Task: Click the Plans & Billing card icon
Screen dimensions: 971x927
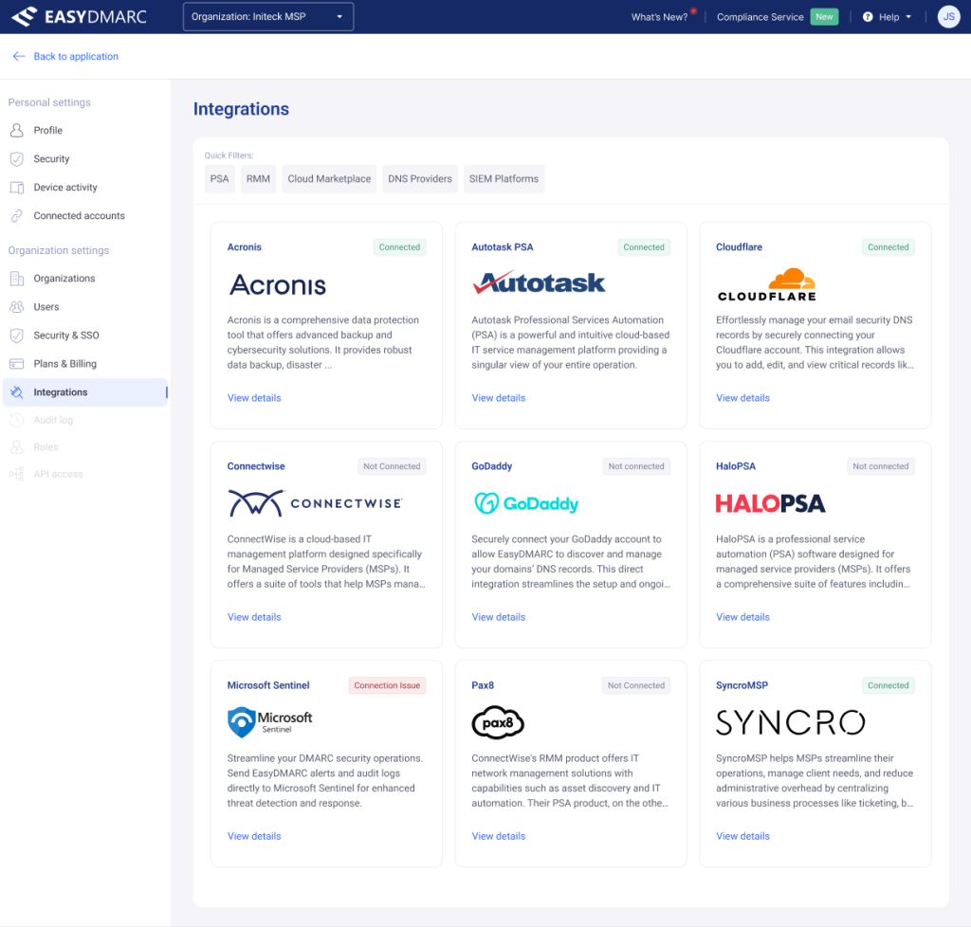Action: click(x=16, y=364)
